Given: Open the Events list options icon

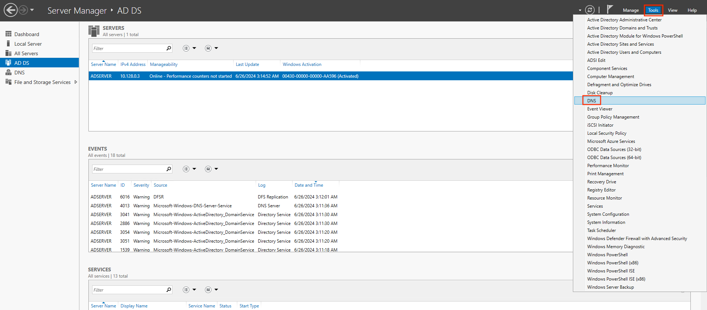Looking at the screenshot, I should click(186, 169).
